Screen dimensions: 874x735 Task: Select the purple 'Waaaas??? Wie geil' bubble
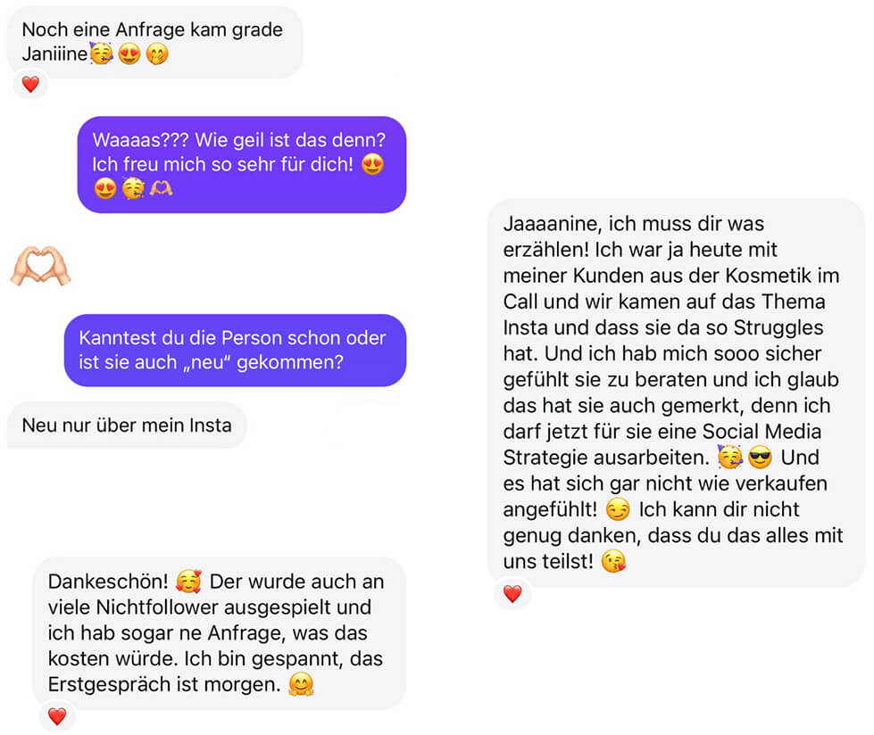[x=242, y=165]
